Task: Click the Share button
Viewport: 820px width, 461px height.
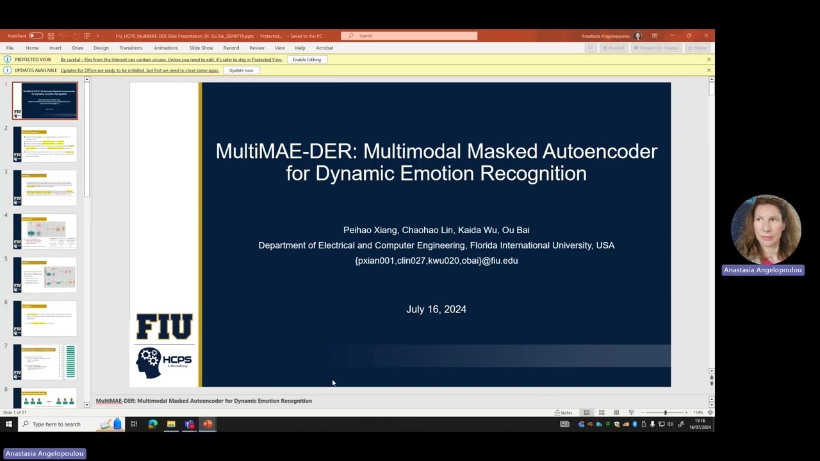Action: coord(697,48)
